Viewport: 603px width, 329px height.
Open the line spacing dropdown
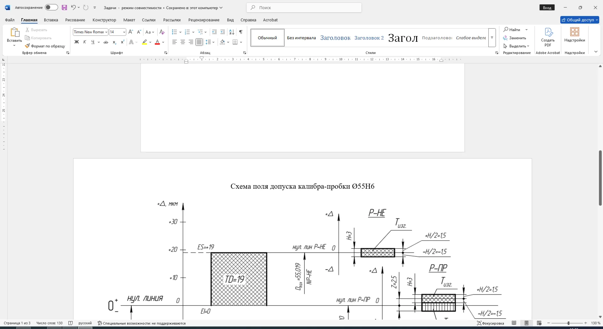[210, 42]
